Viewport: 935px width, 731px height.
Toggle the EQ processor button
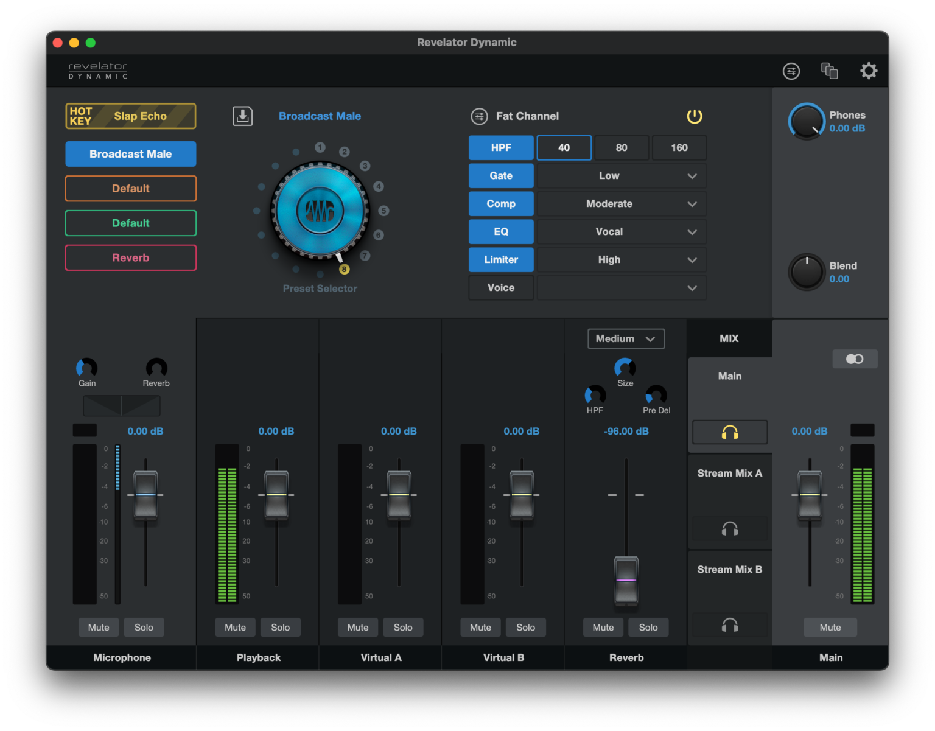501,232
